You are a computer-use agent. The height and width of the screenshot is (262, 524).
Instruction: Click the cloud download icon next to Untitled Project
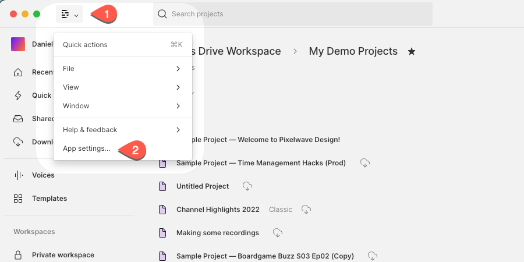247,186
